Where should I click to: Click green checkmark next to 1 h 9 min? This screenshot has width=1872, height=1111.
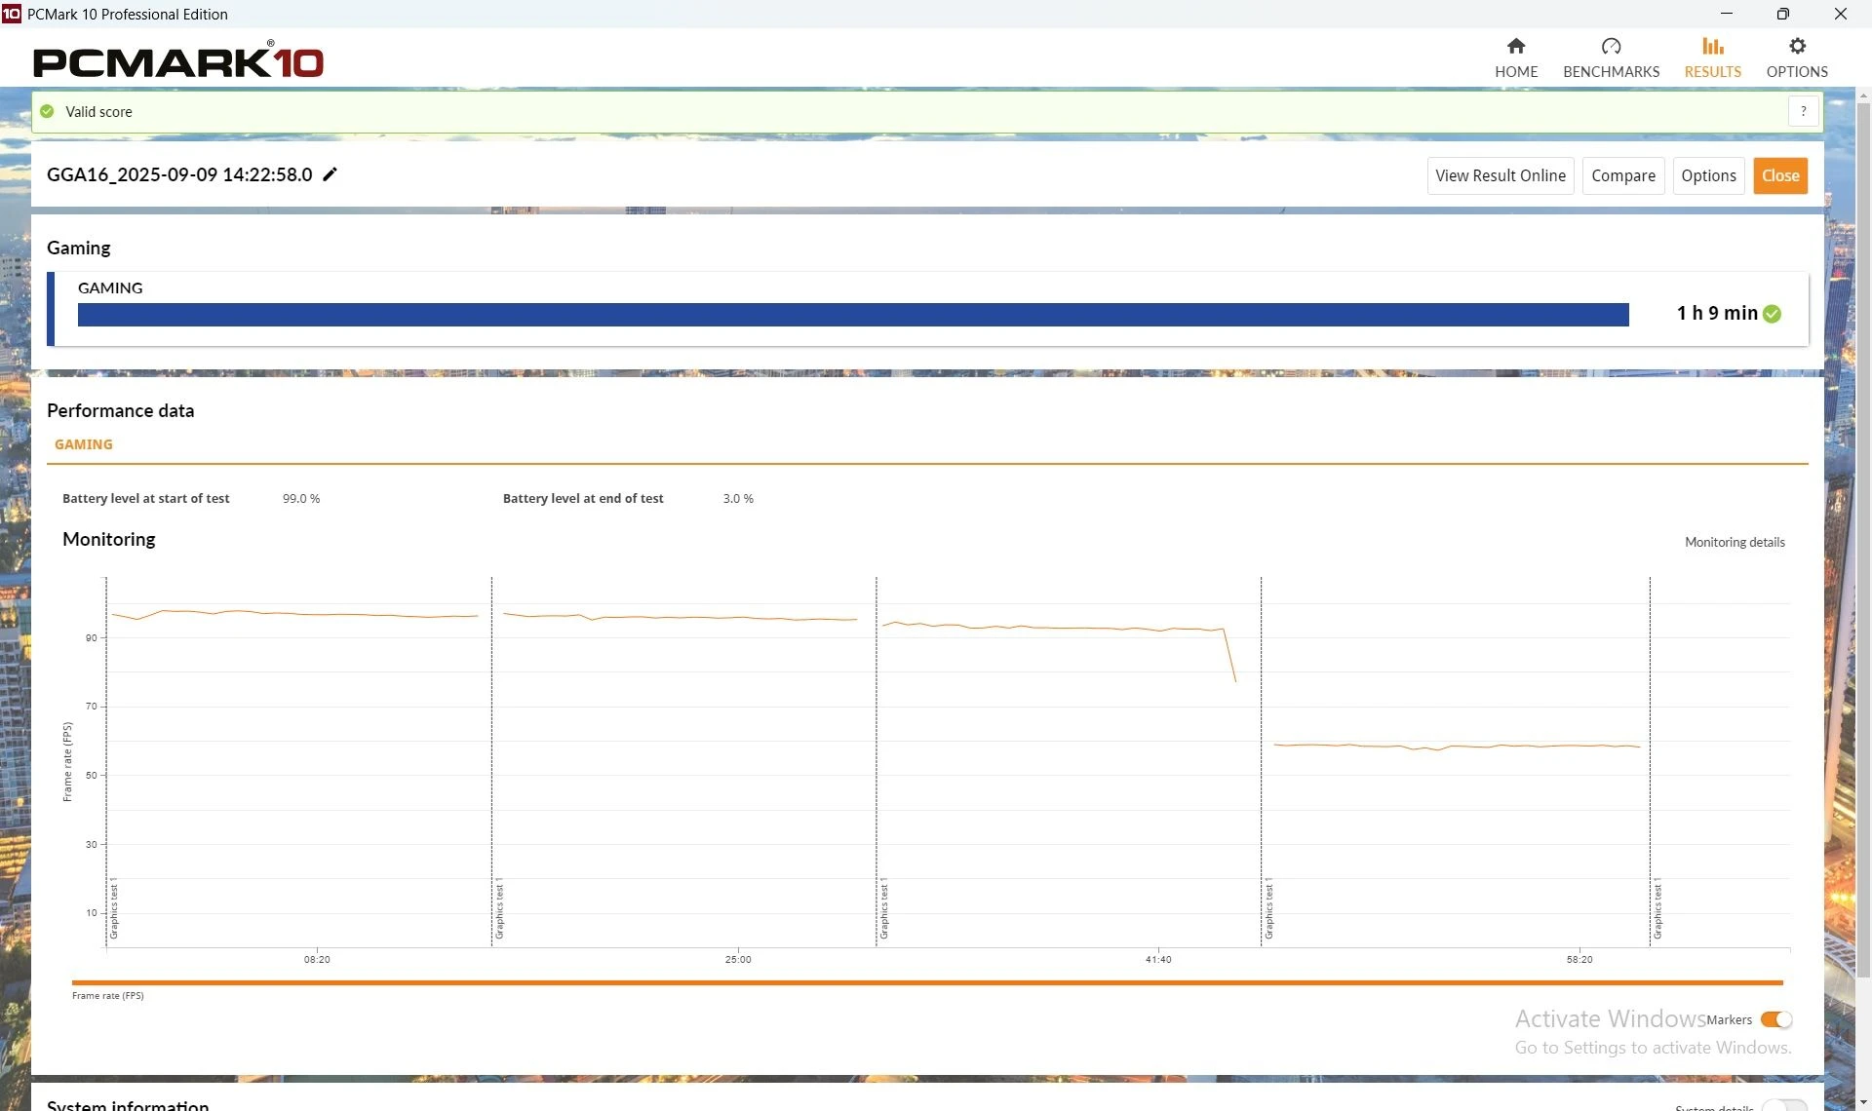1773,314
